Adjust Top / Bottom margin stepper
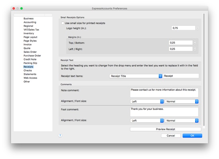 [195, 43]
